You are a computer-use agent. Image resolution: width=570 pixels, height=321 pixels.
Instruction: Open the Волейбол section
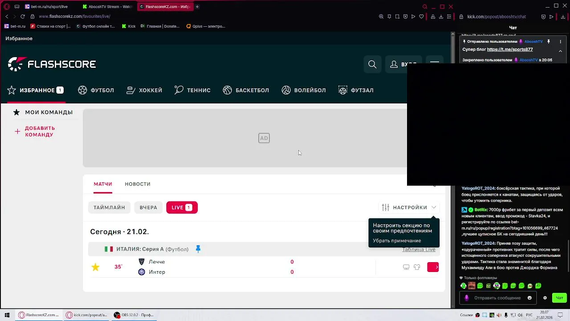304,90
